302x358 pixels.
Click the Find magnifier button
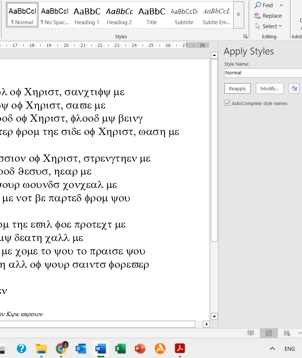tap(264, 5)
